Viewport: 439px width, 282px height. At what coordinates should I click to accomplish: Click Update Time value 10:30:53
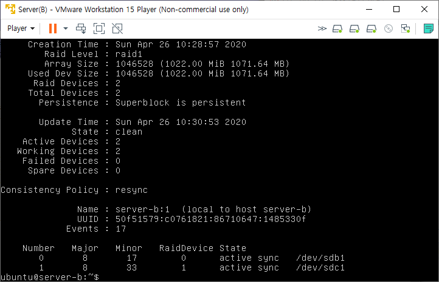[198, 122]
